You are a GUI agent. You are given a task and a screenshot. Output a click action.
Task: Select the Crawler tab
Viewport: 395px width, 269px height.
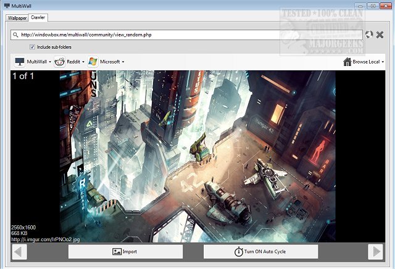(38, 17)
